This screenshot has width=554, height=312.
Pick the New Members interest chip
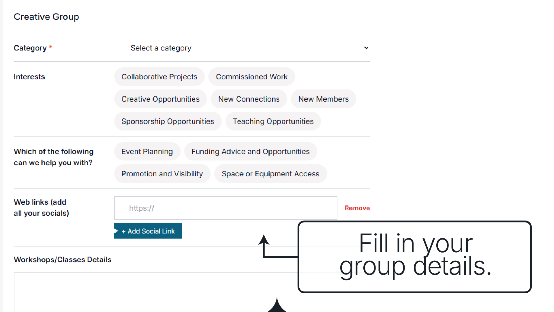click(323, 99)
